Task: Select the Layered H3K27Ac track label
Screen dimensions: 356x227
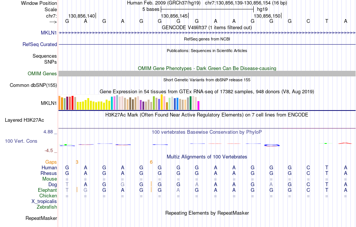Action: (24, 120)
